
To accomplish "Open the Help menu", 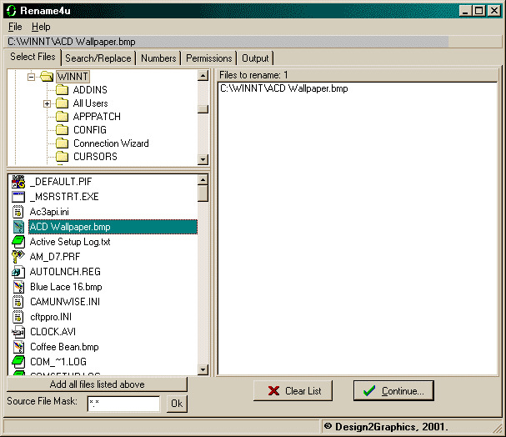I will [x=41, y=27].
